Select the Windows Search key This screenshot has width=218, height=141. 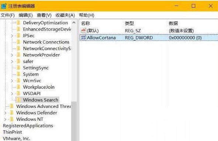pos(41,100)
